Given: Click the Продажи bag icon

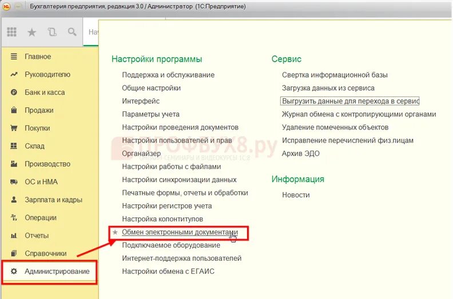Looking at the screenshot, I should [x=14, y=110].
